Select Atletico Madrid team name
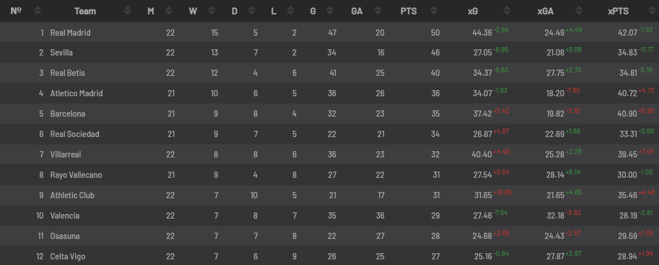Viewport: 659px width, 265px height. point(77,93)
